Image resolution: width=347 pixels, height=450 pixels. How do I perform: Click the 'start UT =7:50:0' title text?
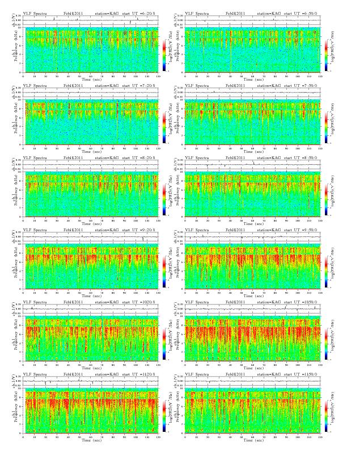(301, 86)
